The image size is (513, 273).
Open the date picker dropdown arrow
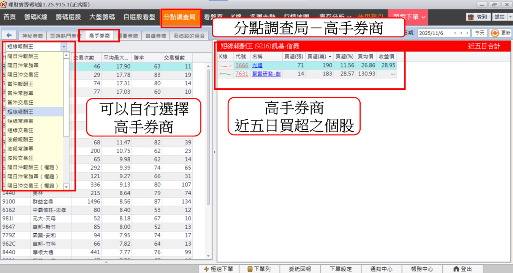[455, 33]
